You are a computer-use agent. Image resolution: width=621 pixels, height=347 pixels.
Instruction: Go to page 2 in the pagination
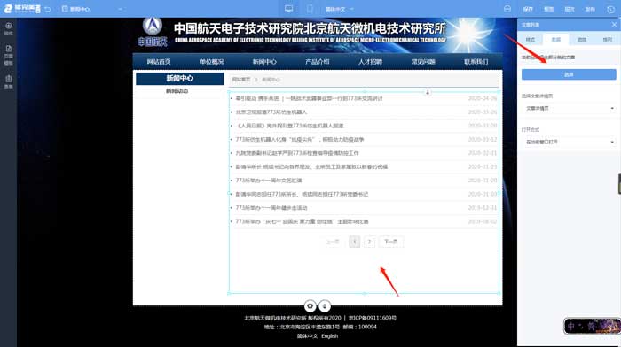click(x=369, y=242)
